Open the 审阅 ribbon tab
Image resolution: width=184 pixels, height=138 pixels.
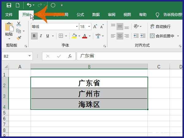pos(112,15)
